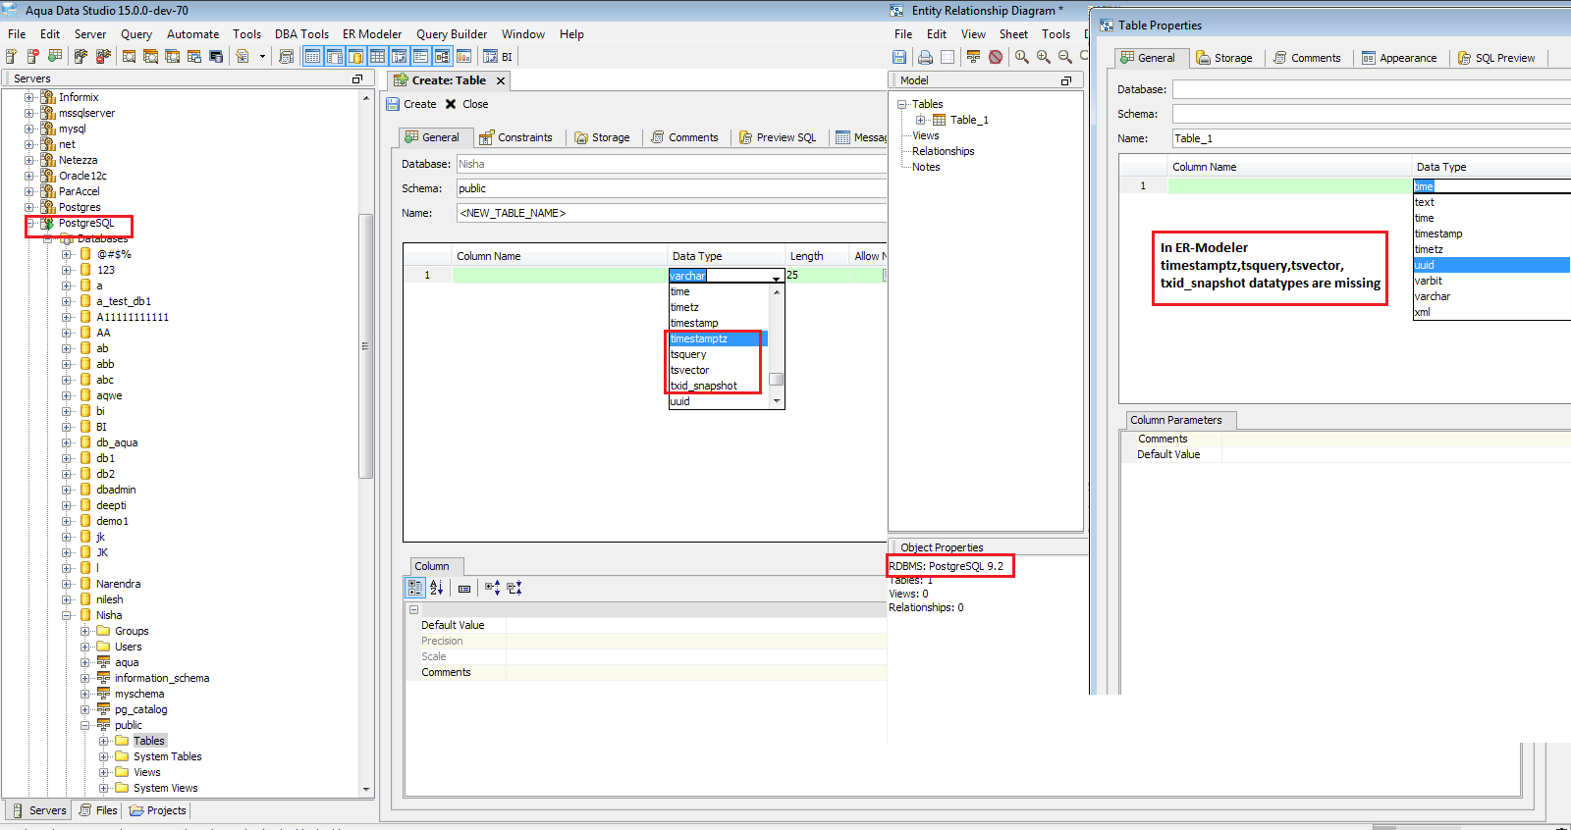
Task: Select varbit in Table Properties type list
Action: [x=1491, y=281]
